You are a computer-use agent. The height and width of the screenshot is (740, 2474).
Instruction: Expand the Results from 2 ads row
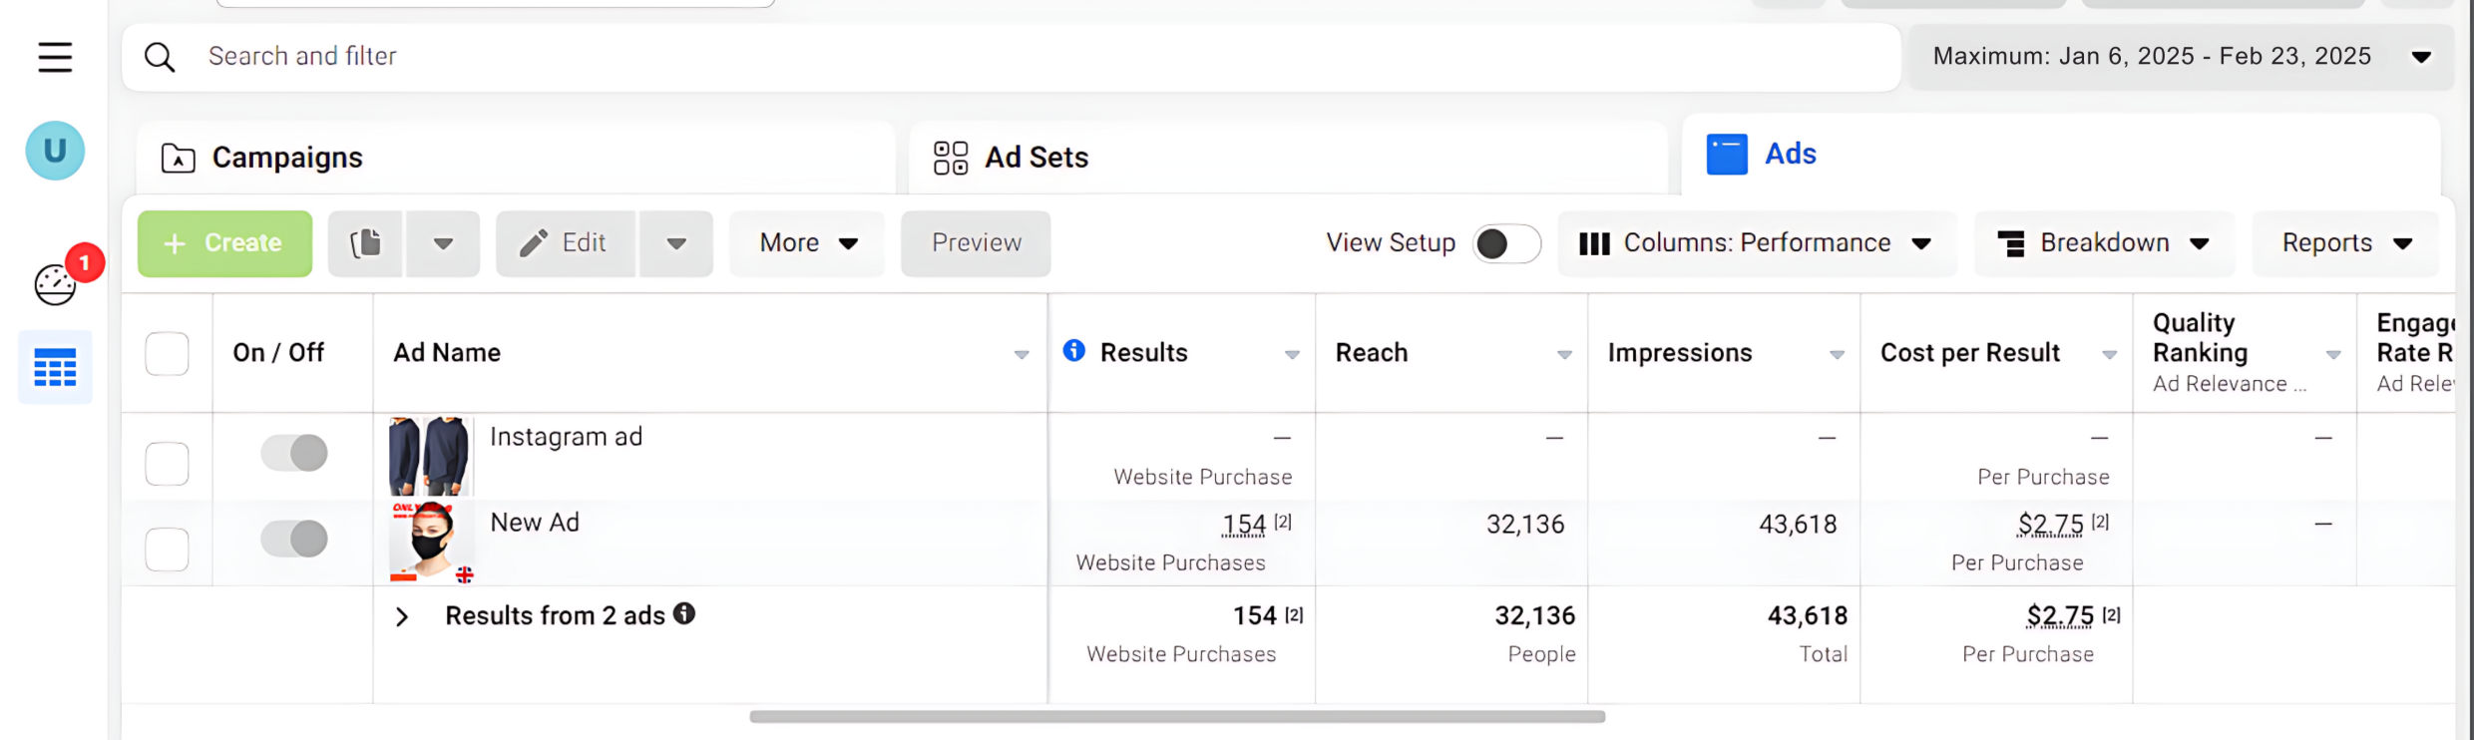[402, 617]
